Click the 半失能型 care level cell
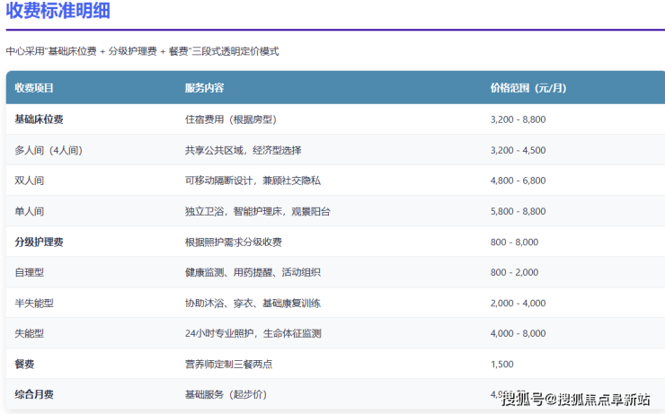Image resolution: width=665 pixels, height=414 pixels. [34, 303]
